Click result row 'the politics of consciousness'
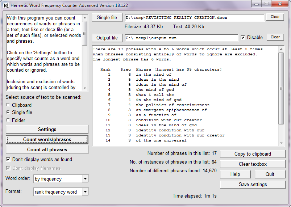Viewport: 291px width, 207px height. 172,105
